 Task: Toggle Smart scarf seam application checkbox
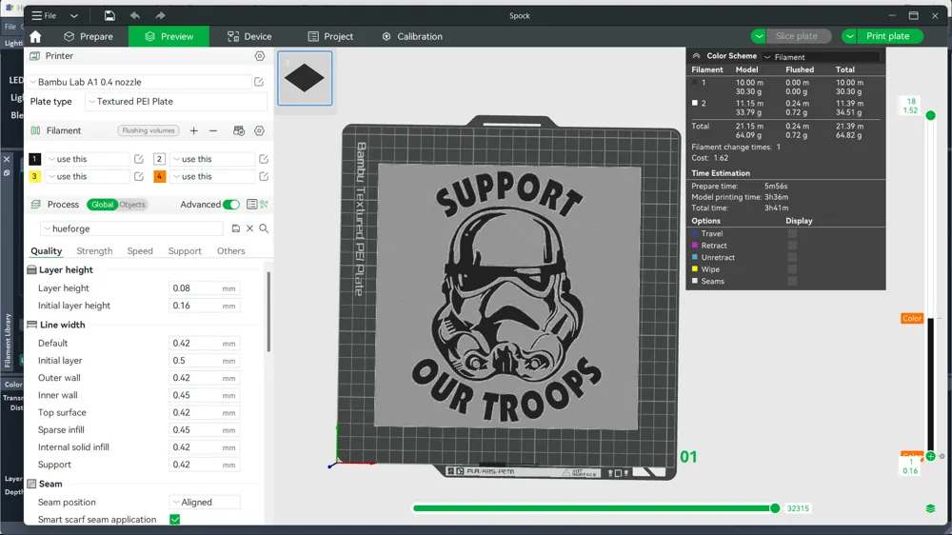(x=175, y=520)
